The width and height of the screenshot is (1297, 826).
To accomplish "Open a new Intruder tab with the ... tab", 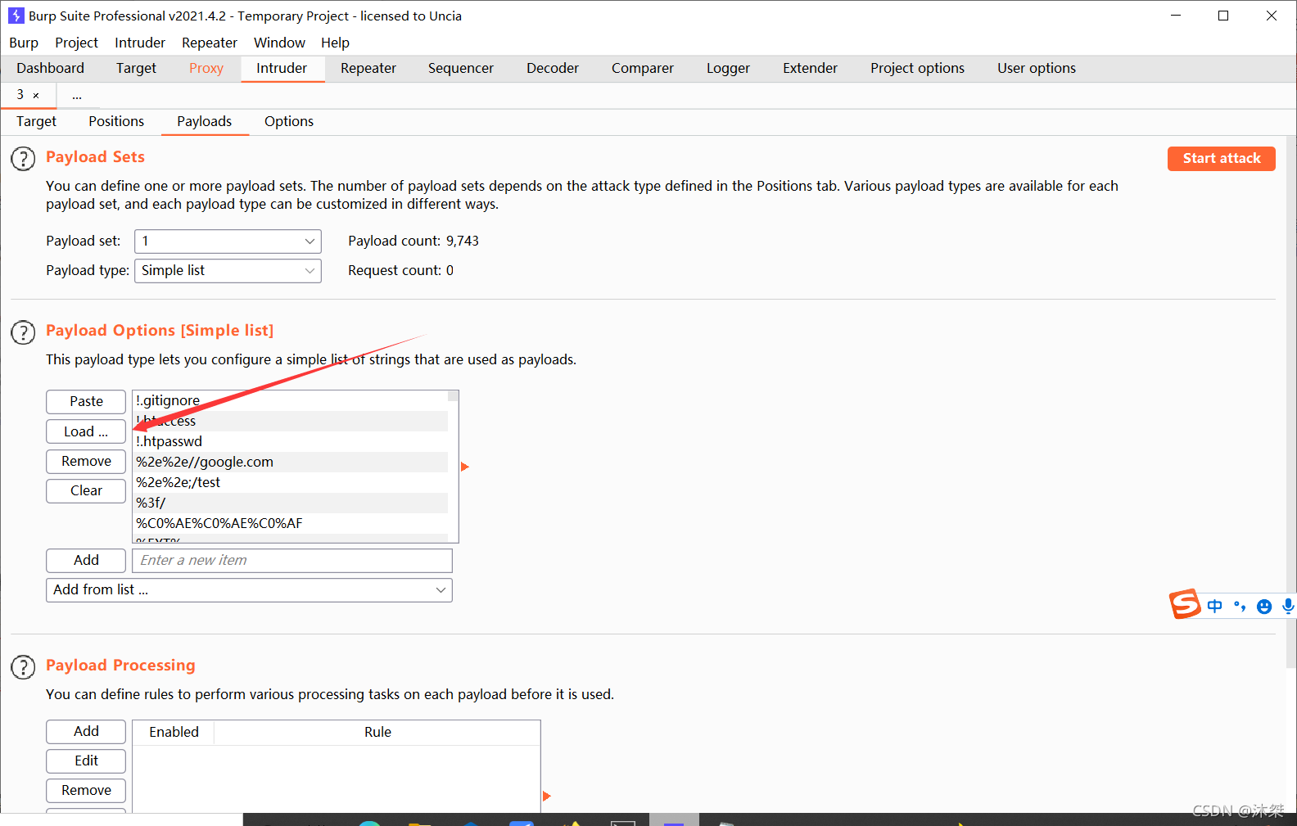I will [x=76, y=96].
